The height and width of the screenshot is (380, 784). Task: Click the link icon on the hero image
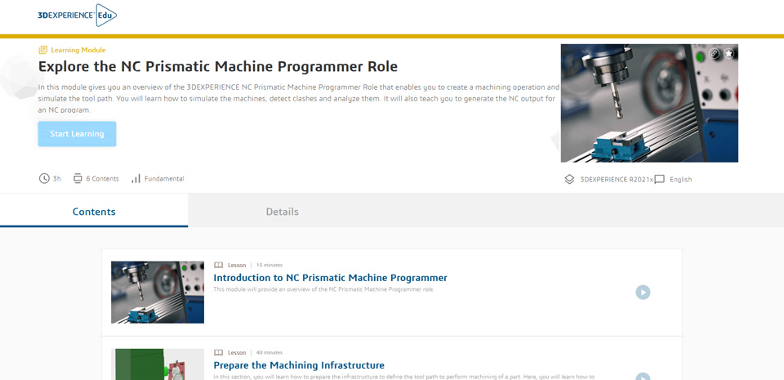(715, 53)
